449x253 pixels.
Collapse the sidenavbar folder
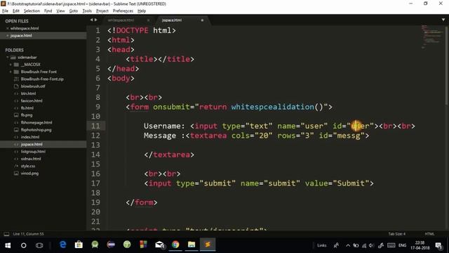coord(8,58)
